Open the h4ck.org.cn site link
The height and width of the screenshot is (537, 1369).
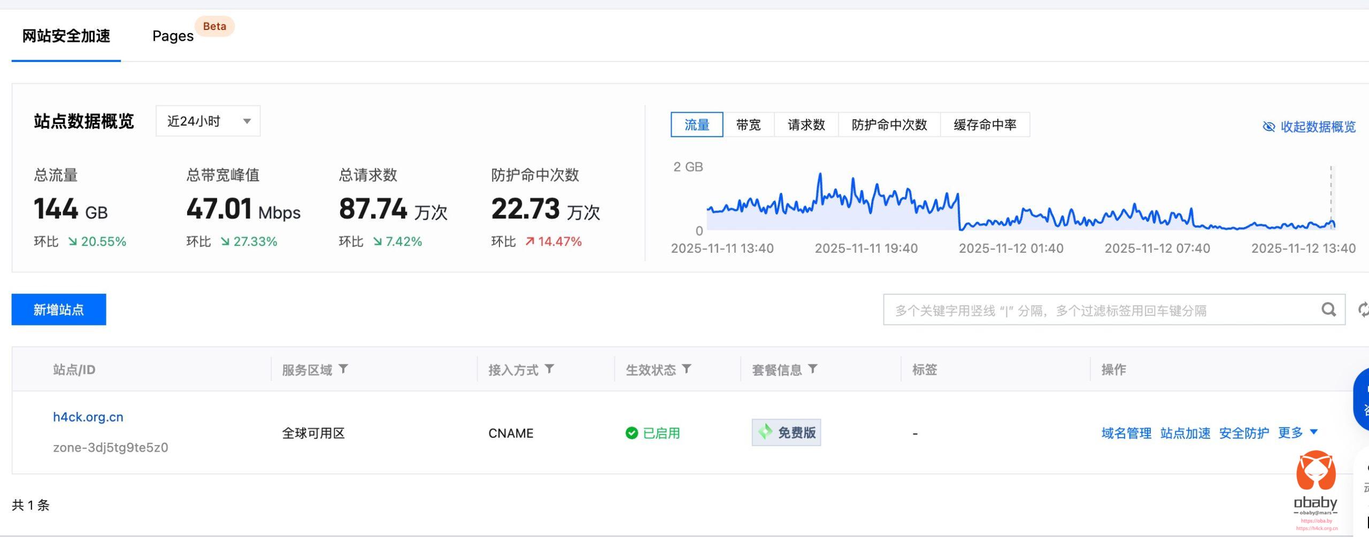click(x=88, y=417)
